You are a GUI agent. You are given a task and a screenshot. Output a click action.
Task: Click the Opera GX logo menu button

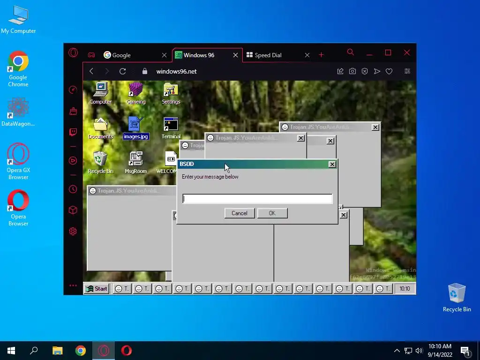(73, 52)
